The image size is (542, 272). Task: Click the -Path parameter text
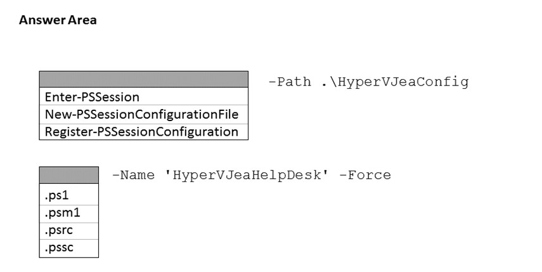click(x=290, y=82)
